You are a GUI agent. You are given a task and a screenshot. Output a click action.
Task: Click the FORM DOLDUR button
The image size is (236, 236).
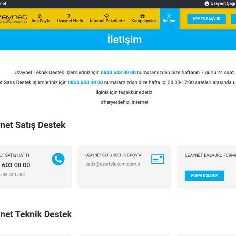(204, 175)
